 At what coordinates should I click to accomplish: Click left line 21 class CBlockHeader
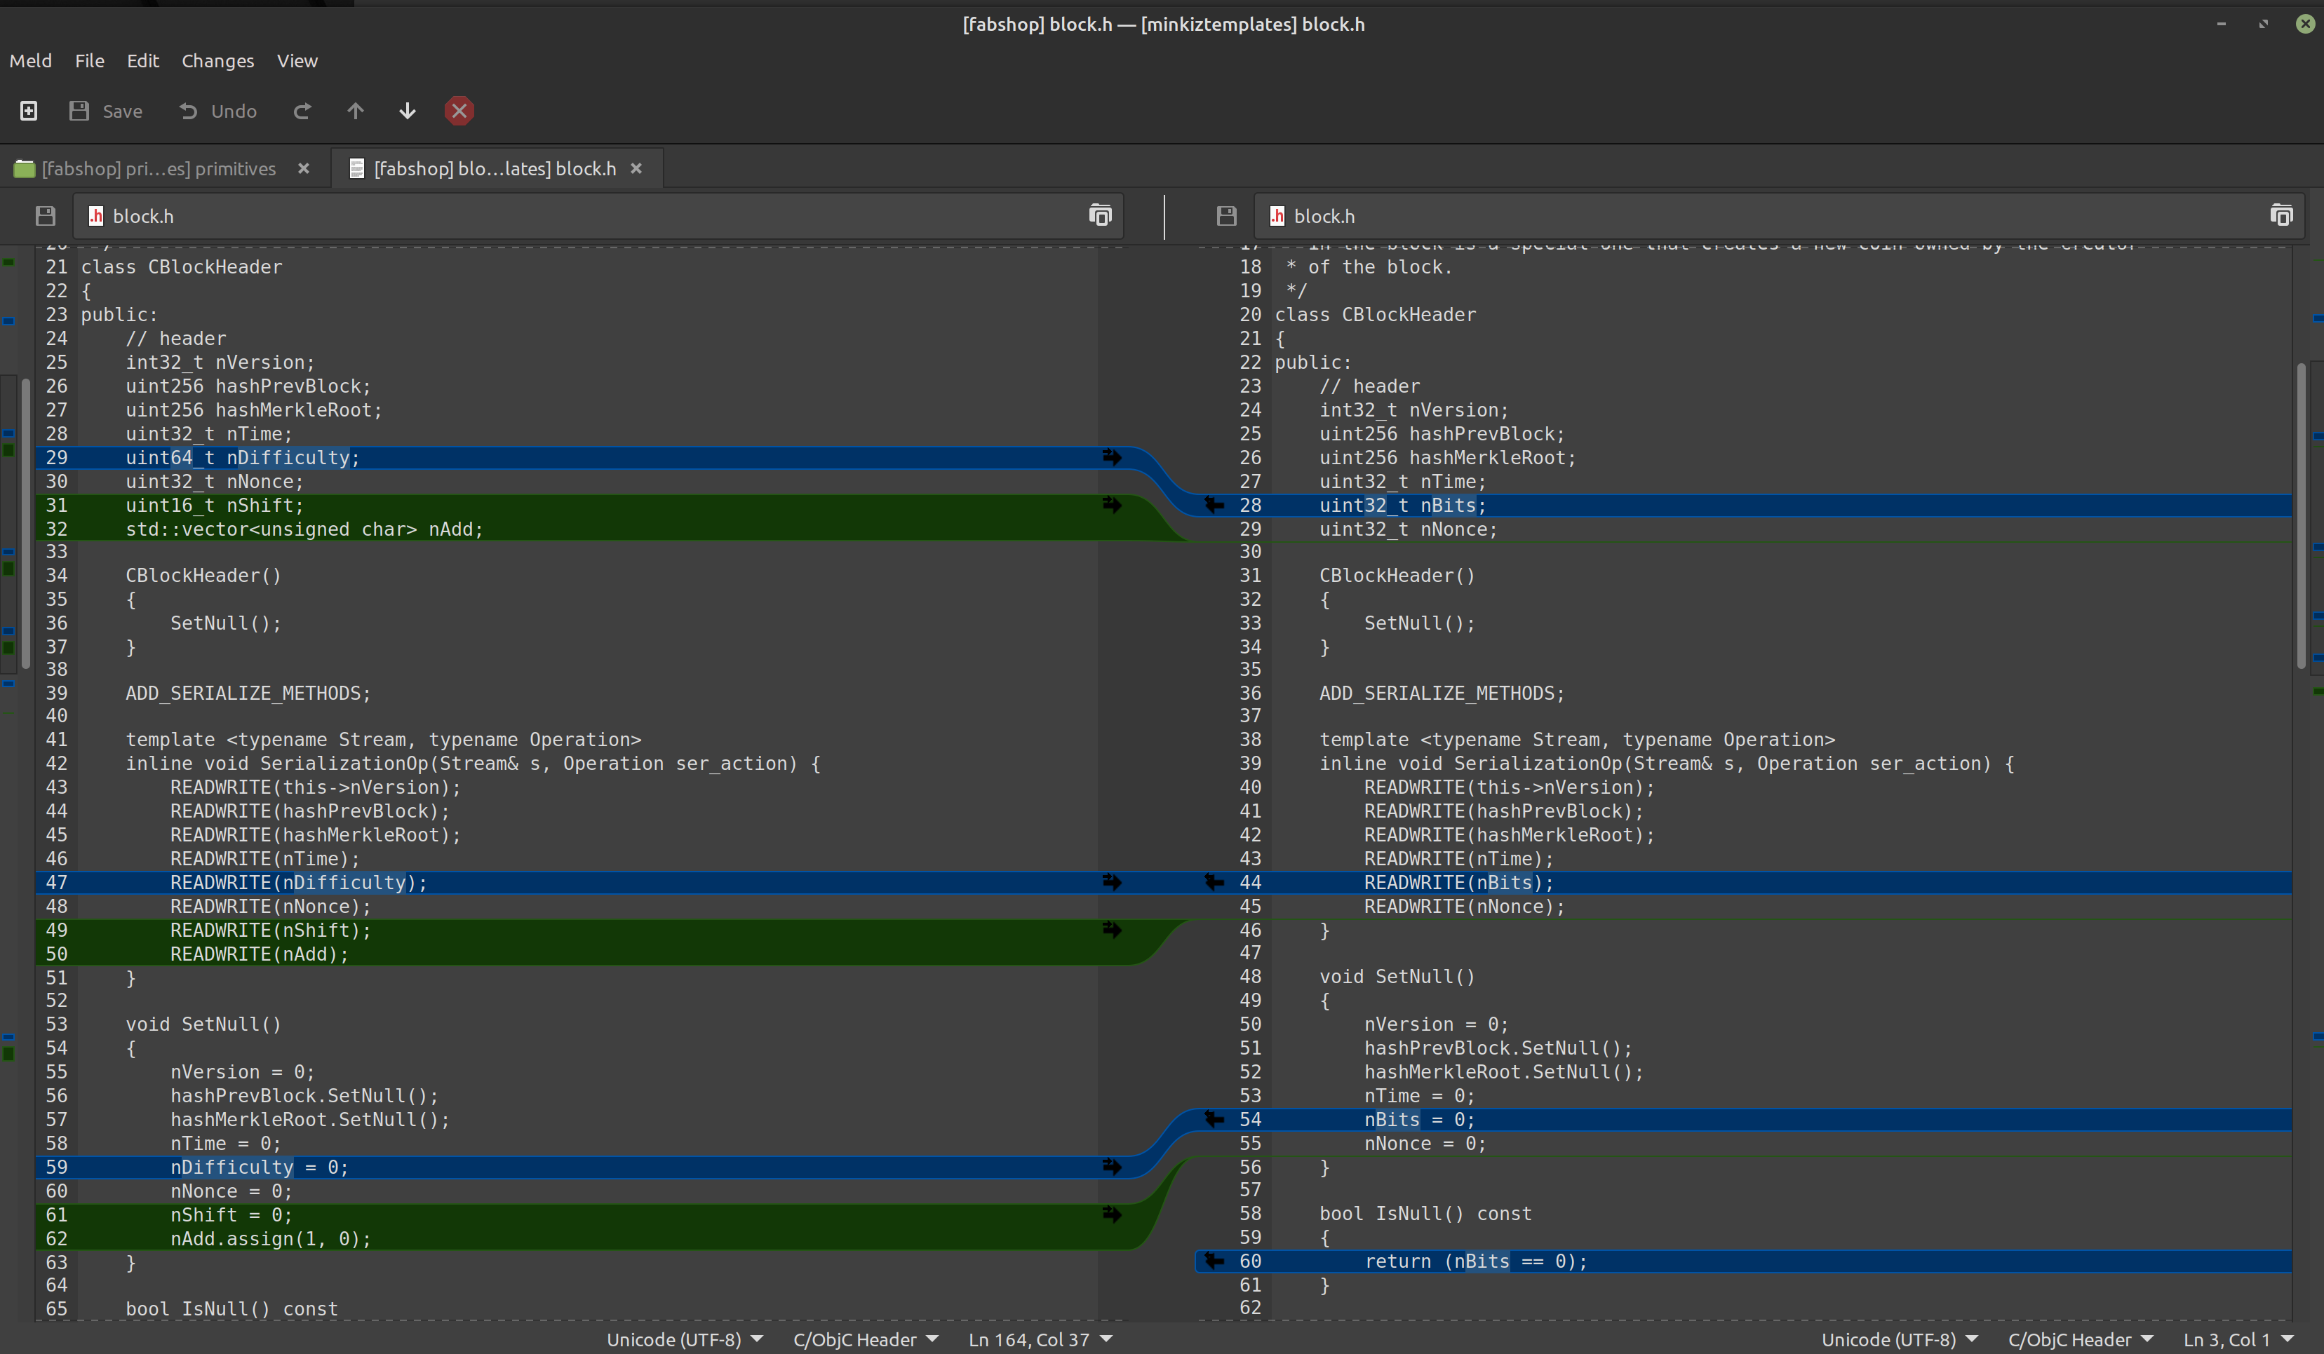[182, 267]
